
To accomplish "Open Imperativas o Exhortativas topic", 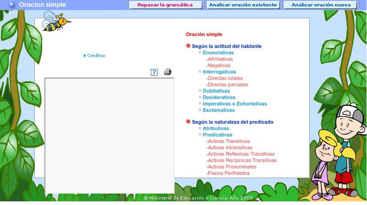I will 235,104.
